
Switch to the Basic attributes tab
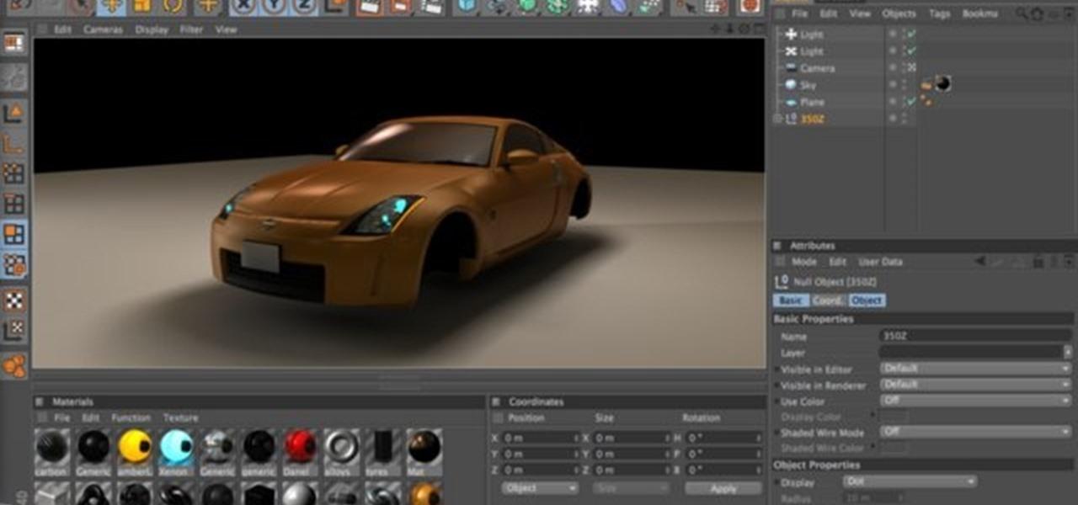pyautogui.click(x=791, y=300)
